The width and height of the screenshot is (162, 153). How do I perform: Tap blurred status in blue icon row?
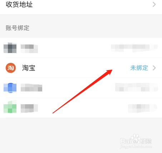tap(135, 87)
